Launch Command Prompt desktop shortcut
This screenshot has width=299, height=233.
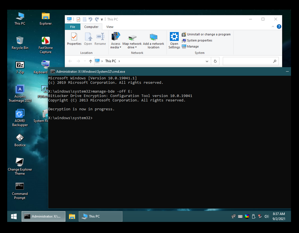(20, 191)
